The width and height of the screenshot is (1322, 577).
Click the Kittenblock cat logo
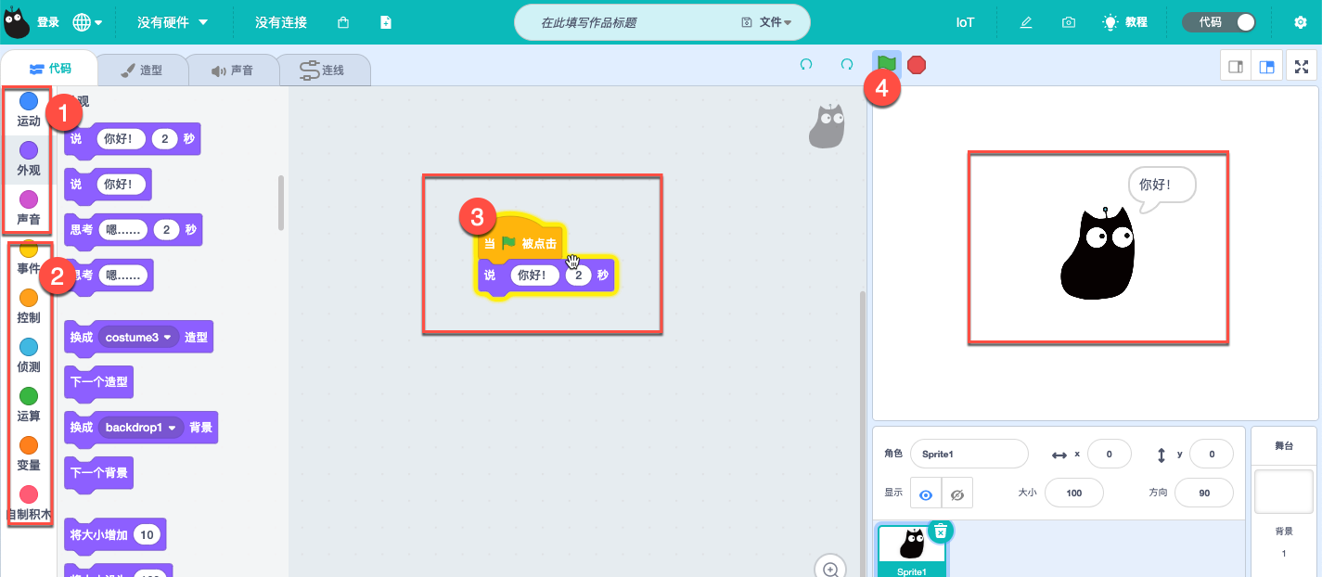click(x=17, y=22)
